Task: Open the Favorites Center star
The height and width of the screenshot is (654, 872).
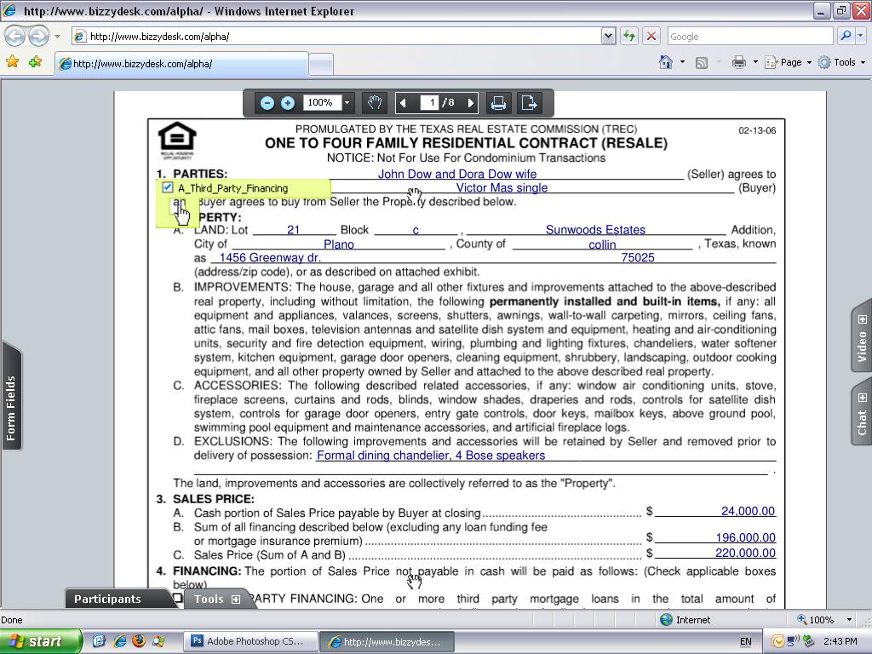Action: [12, 61]
